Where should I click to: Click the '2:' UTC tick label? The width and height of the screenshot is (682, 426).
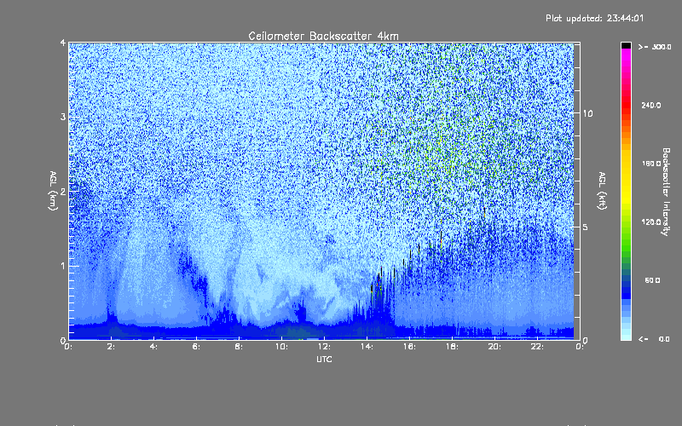111,347
